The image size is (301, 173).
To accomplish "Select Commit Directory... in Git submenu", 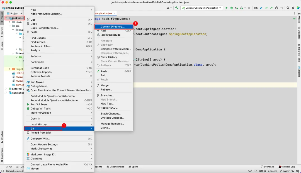I will tap(114, 26).
